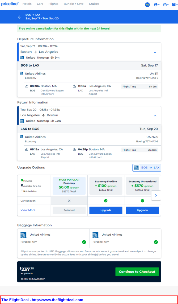Image resolution: width=178 pixels, height=304 pixels.
Task: Click the green Included legend icon
Action: click(x=22, y=180)
